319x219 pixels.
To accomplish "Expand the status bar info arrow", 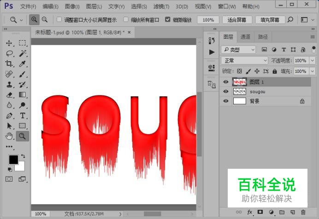I will [120, 214].
